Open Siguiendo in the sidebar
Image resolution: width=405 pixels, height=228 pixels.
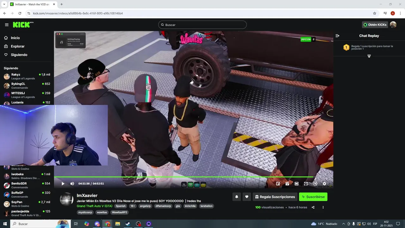point(19,55)
